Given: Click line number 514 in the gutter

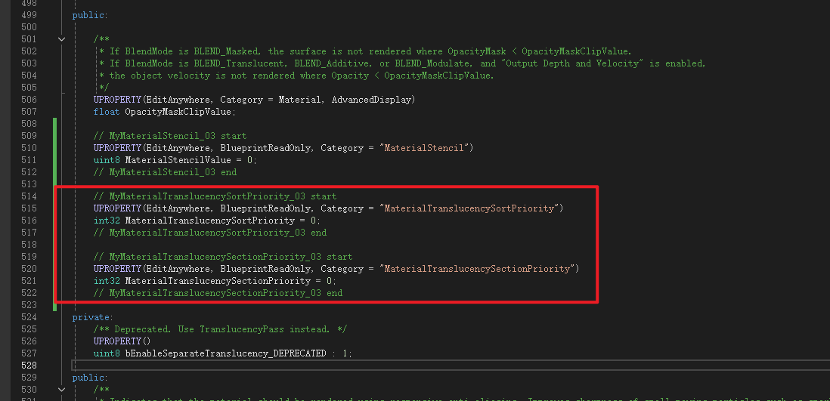Looking at the screenshot, I should [27, 196].
